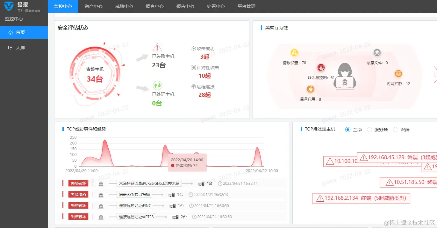Click the 恶意文件 gray mail icon
The image size is (437, 228).
[x=377, y=53]
